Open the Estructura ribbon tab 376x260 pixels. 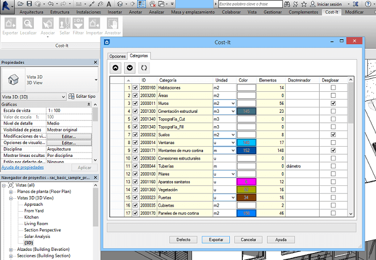(60, 12)
